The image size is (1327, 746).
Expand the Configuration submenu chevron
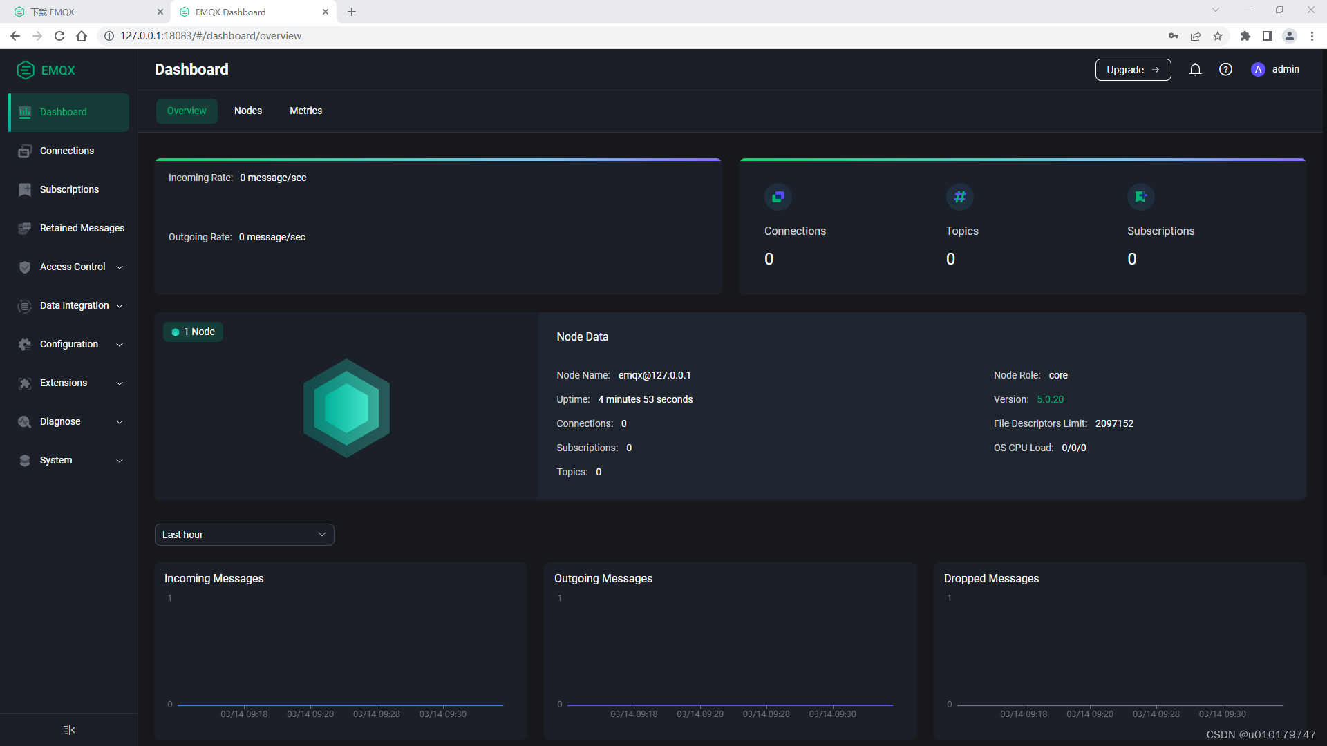click(x=120, y=345)
